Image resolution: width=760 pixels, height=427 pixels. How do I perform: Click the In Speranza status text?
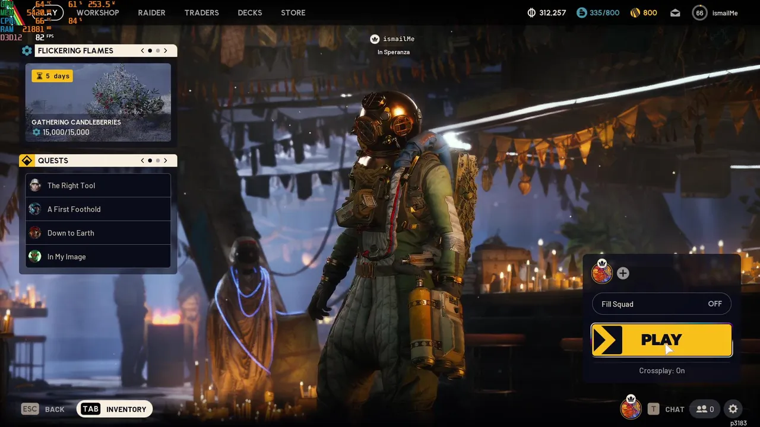click(394, 52)
